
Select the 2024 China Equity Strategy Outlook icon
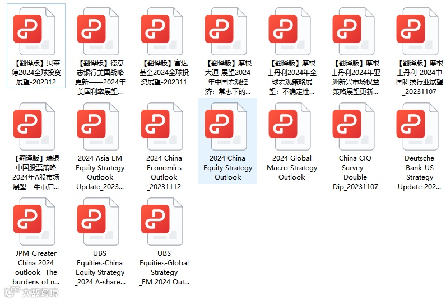coord(226,126)
